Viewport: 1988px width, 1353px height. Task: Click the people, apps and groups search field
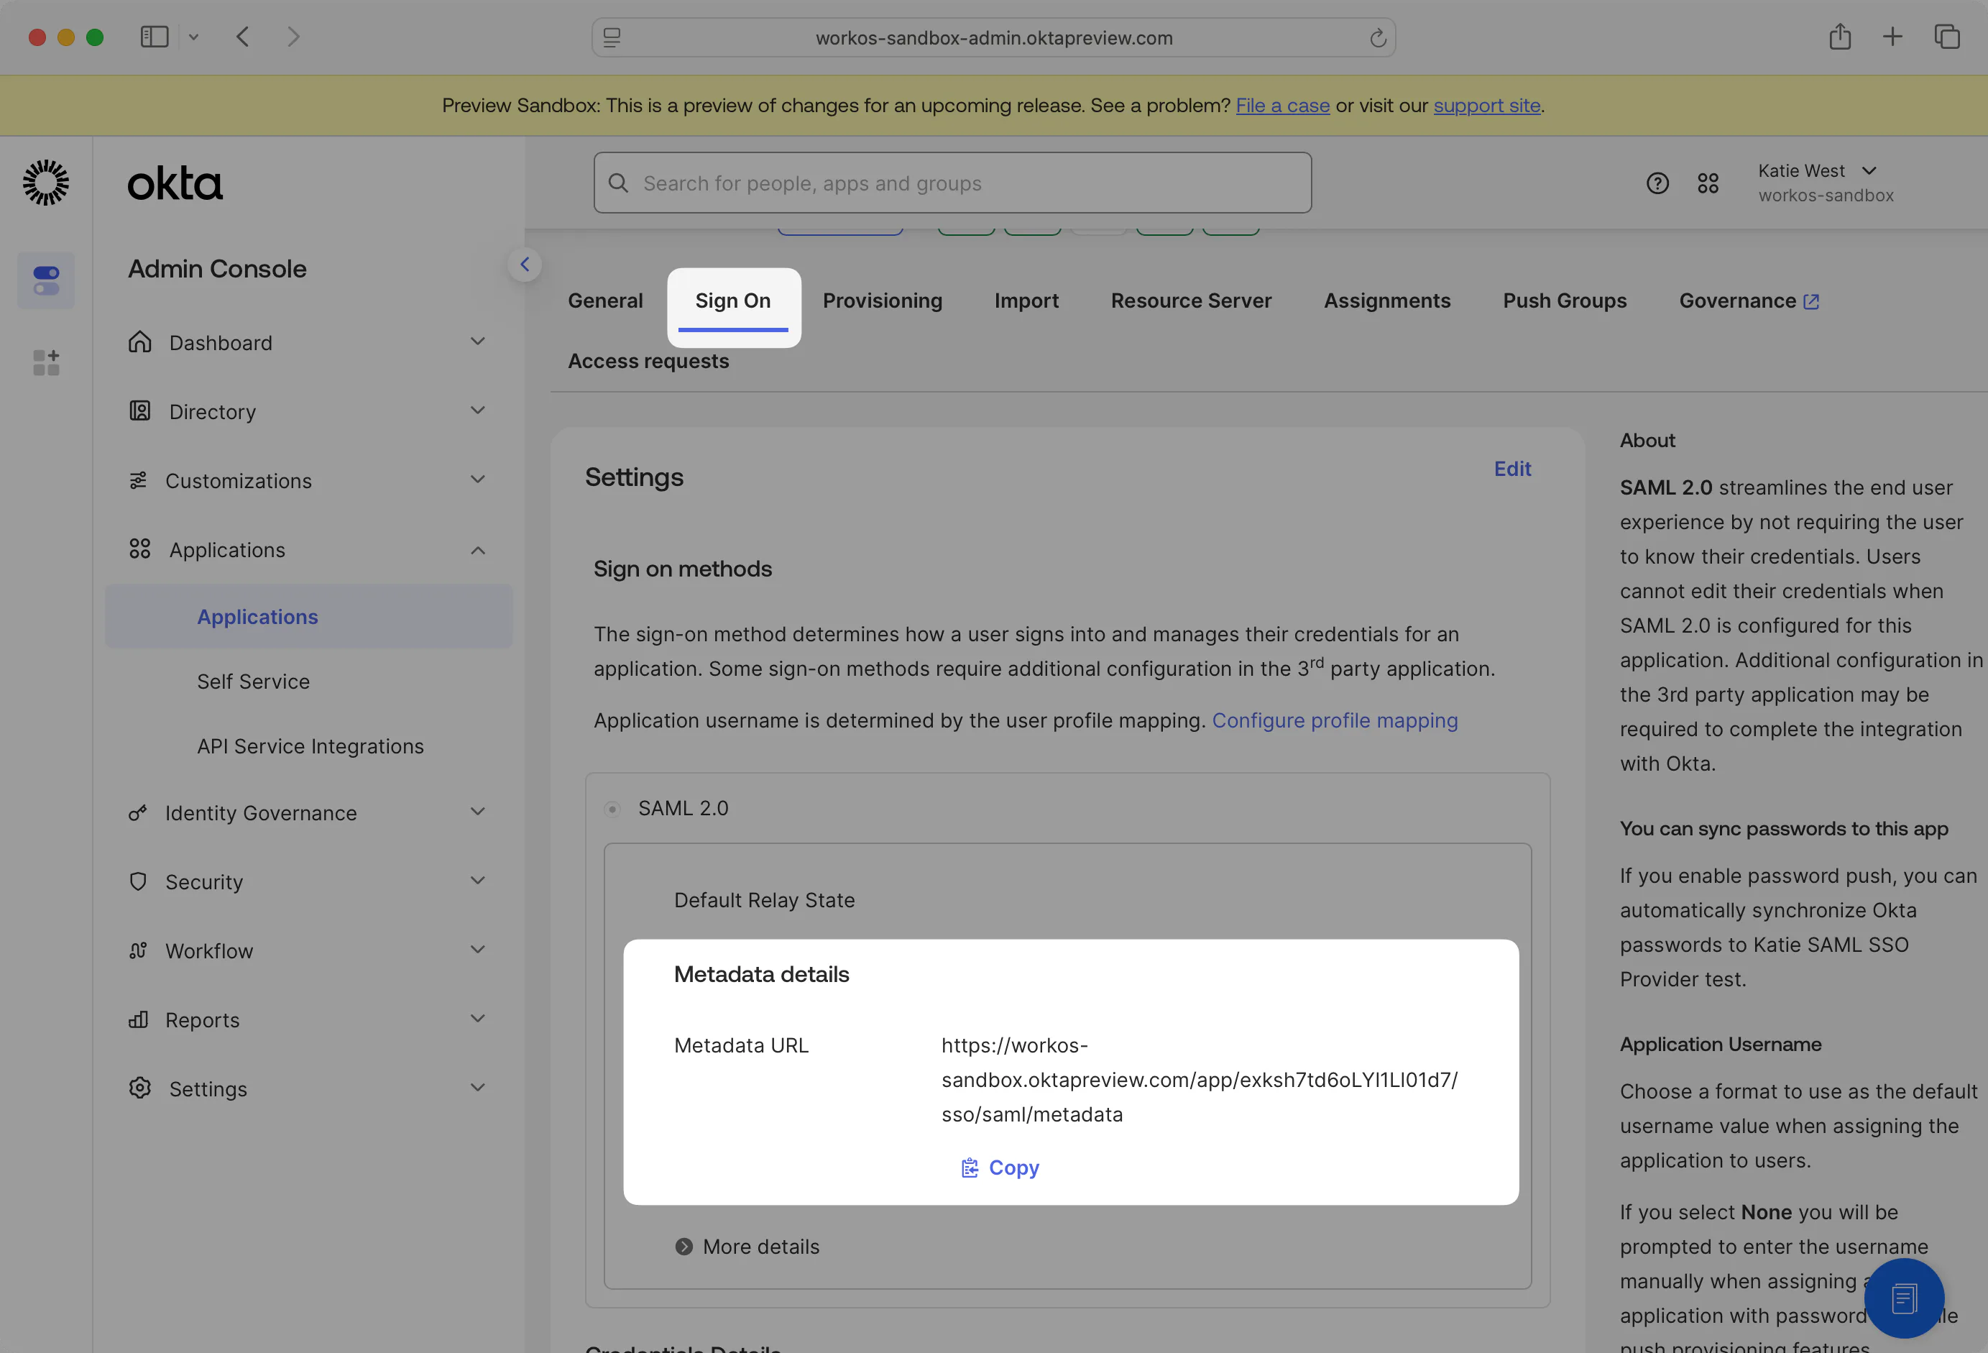[952, 183]
